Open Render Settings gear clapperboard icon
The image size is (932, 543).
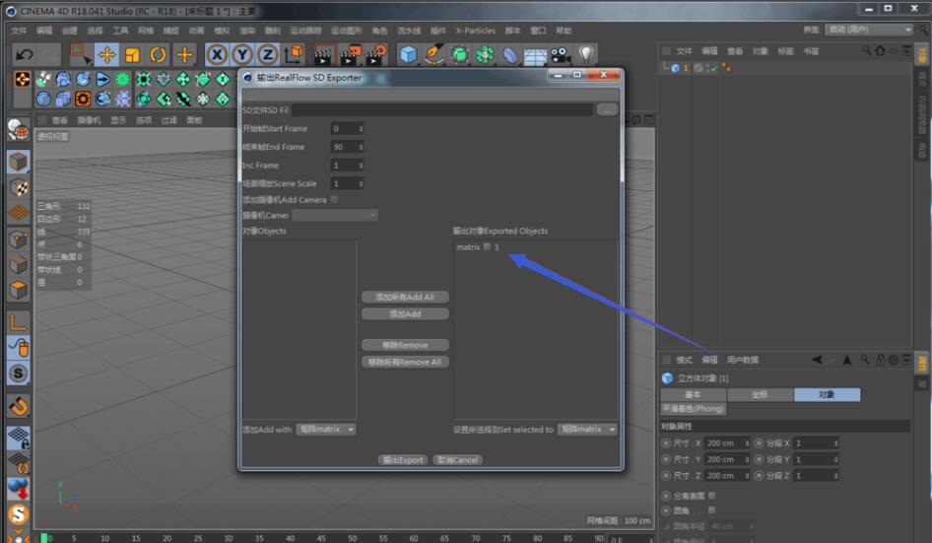[376, 55]
